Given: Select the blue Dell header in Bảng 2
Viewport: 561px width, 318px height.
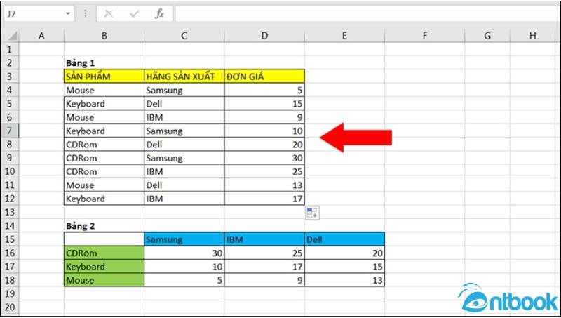Looking at the screenshot, I should coord(344,239).
